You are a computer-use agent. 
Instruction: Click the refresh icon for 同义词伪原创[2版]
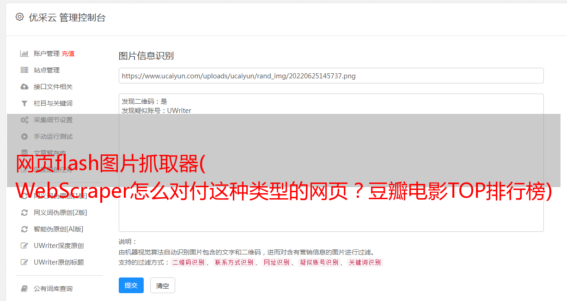[24, 212]
